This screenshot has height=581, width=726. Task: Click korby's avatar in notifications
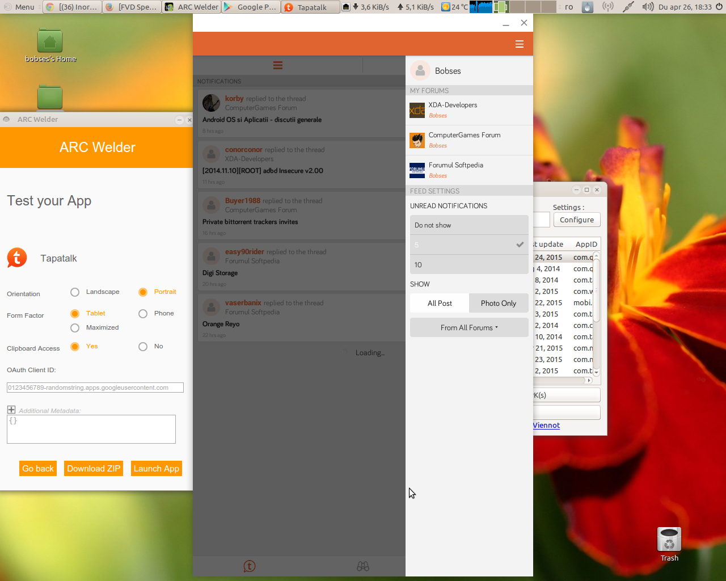[x=212, y=103]
